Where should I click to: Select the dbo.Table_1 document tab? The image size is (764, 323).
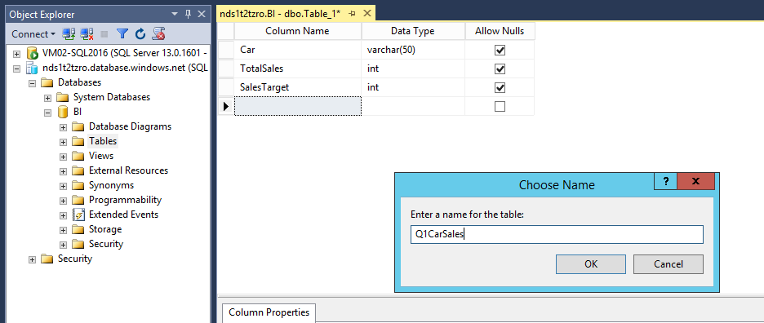tap(280, 14)
